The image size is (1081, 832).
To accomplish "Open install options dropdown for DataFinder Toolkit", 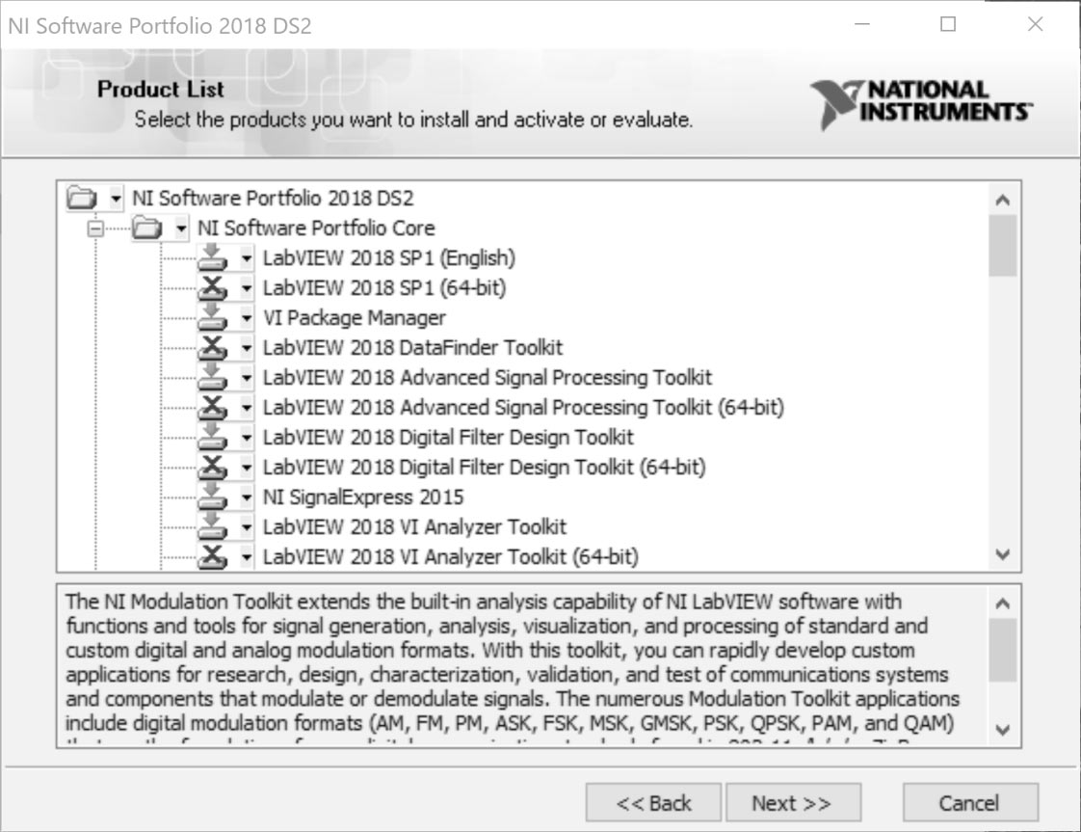I will coord(247,348).
